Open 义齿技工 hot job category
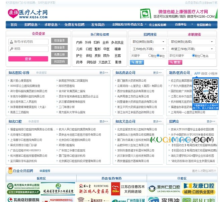The height and width of the screenshot is (202, 223). tap(104, 62)
